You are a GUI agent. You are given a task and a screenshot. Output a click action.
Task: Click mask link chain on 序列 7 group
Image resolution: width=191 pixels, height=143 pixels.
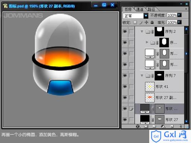coord(152,76)
